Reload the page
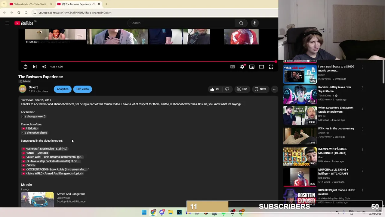 tap(19, 13)
